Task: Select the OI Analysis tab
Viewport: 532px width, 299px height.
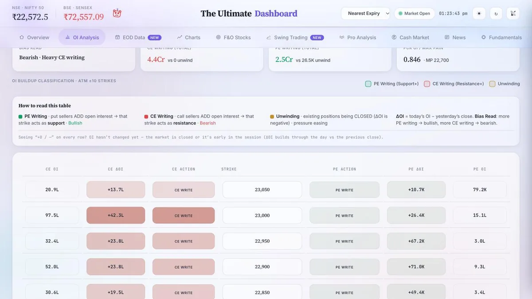Action: click(x=82, y=37)
